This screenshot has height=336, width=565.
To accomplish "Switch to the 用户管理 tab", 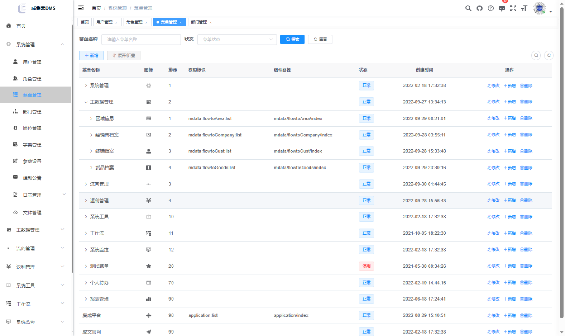I will 104,22.
